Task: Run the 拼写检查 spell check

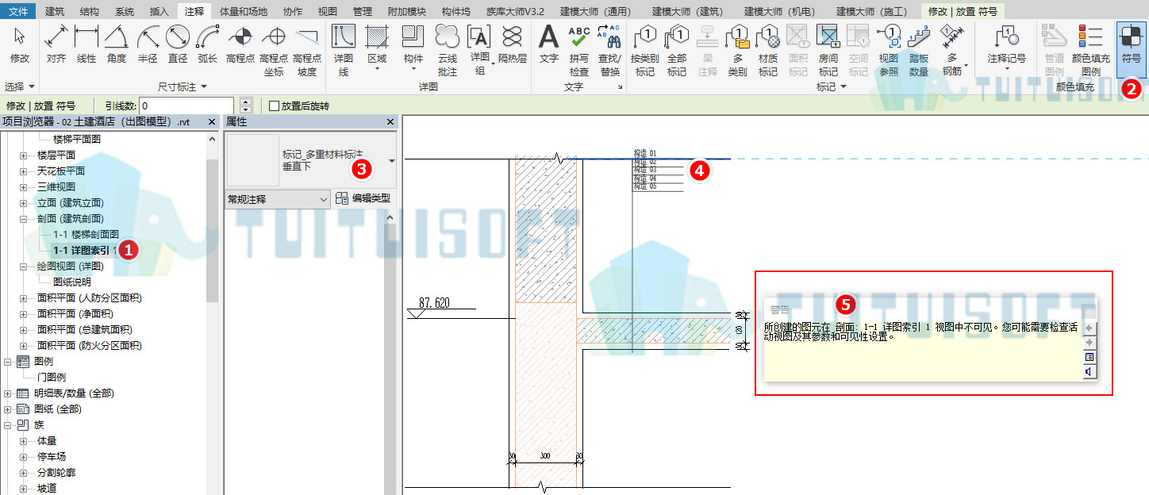Action: [579, 50]
